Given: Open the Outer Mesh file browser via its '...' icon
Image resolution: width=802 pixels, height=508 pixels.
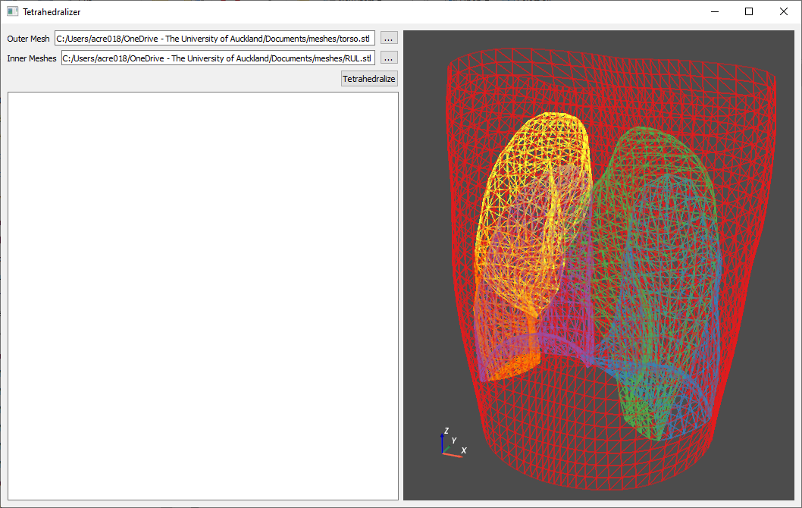Looking at the screenshot, I should [387, 38].
